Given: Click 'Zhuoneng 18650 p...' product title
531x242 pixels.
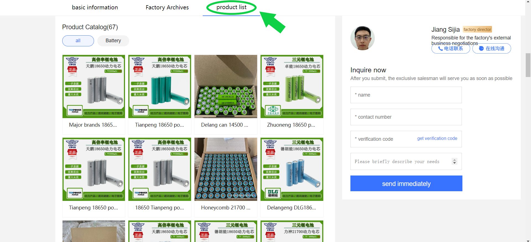Looking at the screenshot, I should [x=291, y=125].
